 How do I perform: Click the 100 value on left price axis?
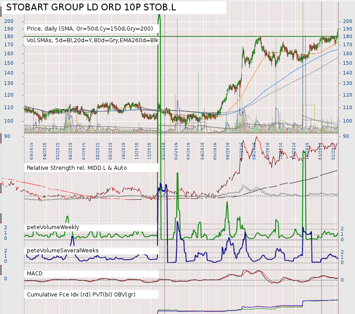9,121
